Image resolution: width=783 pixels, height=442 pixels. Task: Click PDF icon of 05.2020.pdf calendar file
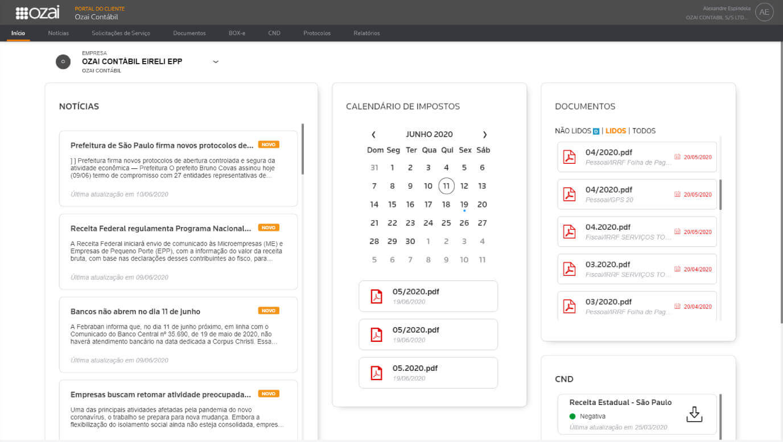(376, 373)
